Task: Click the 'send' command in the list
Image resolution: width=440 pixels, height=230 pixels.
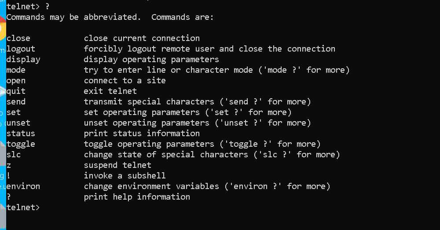Action: pos(16,102)
